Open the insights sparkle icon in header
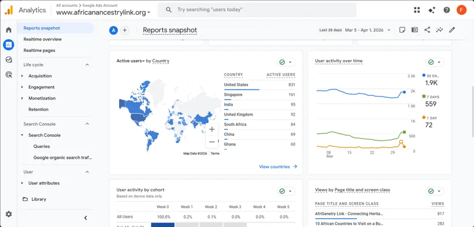The width and height of the screenshot is (474, 227). coord(432,10)
